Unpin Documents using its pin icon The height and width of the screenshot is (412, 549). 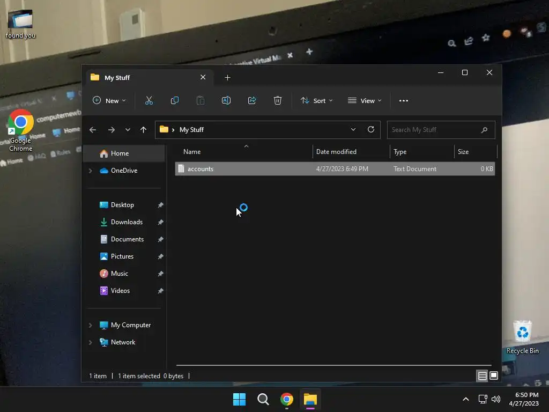coord(160,239)
